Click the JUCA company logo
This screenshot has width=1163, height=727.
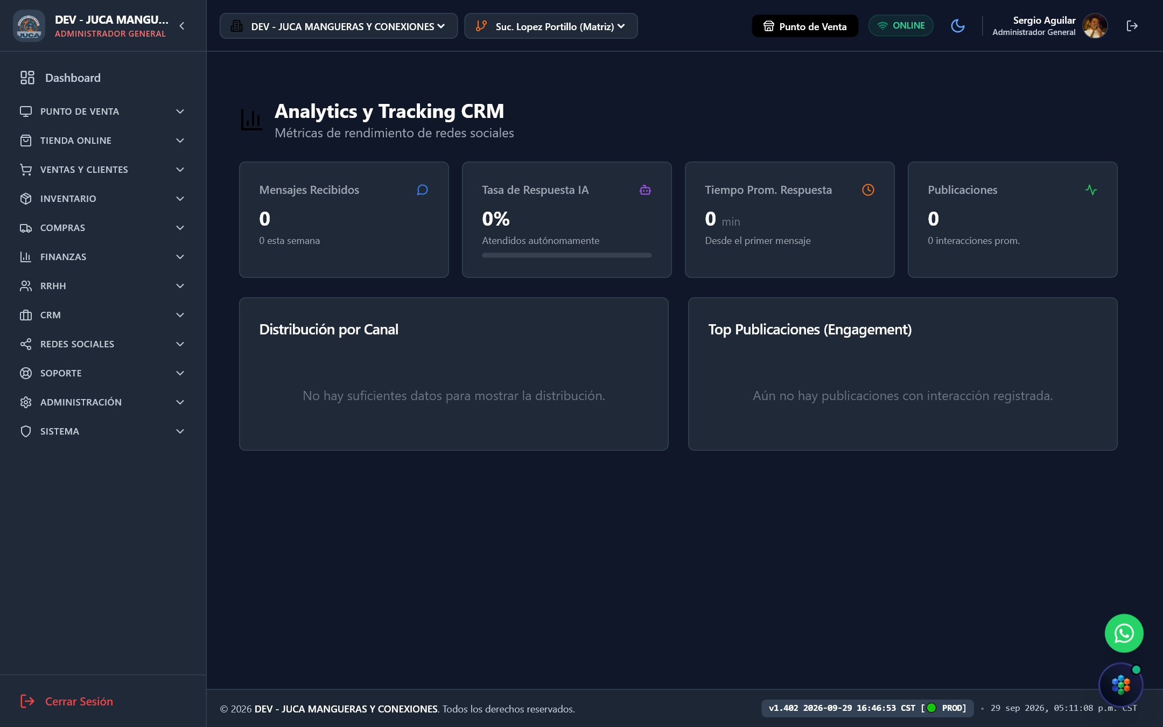point(29,26)
